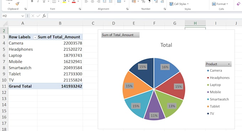Select row 11 header

pyautogui.click(x=4, y=86)
